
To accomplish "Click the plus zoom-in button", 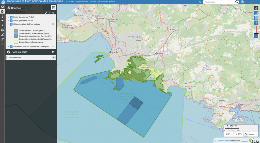I will pos(256,23).
